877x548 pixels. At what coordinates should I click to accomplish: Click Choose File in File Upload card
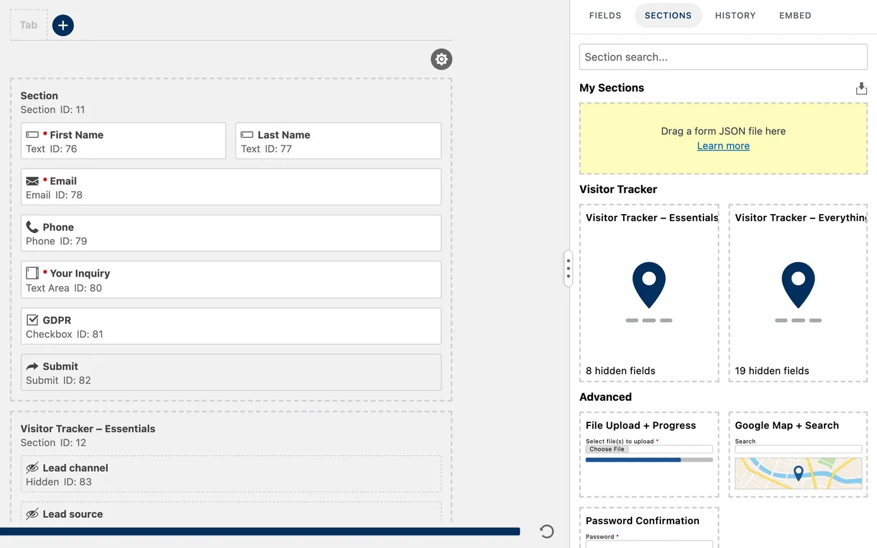[607, 449]
